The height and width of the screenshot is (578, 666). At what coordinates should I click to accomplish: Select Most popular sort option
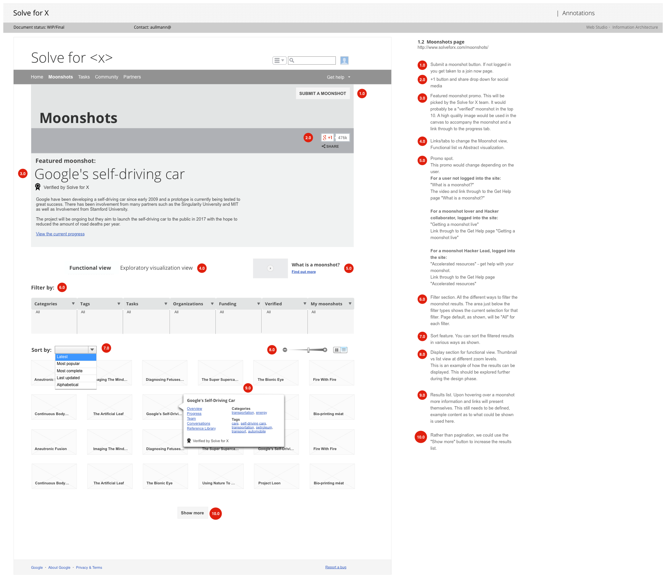pyautogui.click(x=68, y=364)
